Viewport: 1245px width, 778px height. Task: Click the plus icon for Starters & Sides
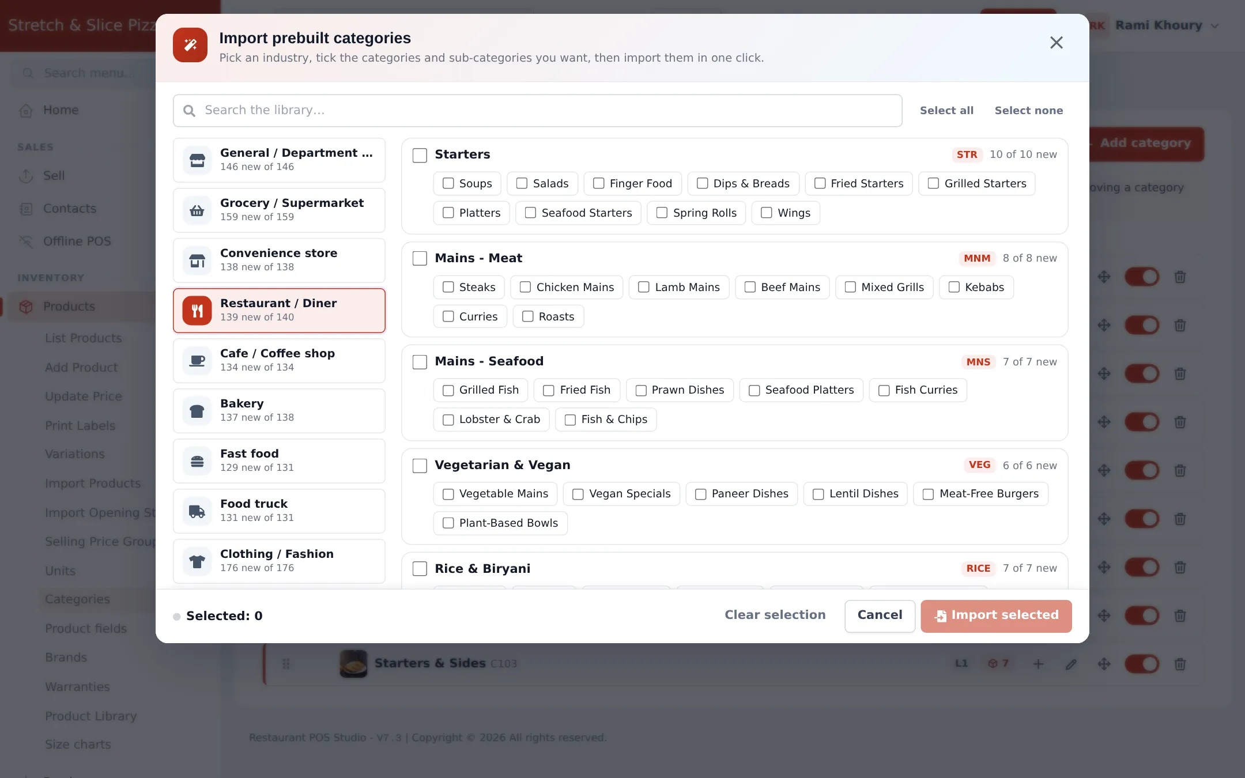click(x=1038, y=664)
